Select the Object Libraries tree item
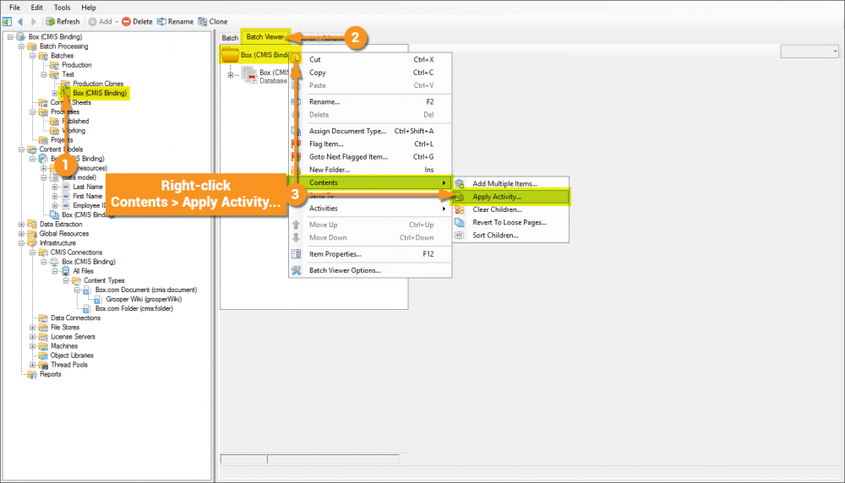Screen dimensions: 845x483 coord(72,356)
